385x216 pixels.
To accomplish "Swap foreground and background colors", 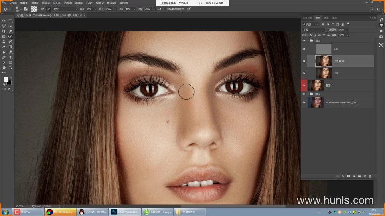I will point(10,78).
